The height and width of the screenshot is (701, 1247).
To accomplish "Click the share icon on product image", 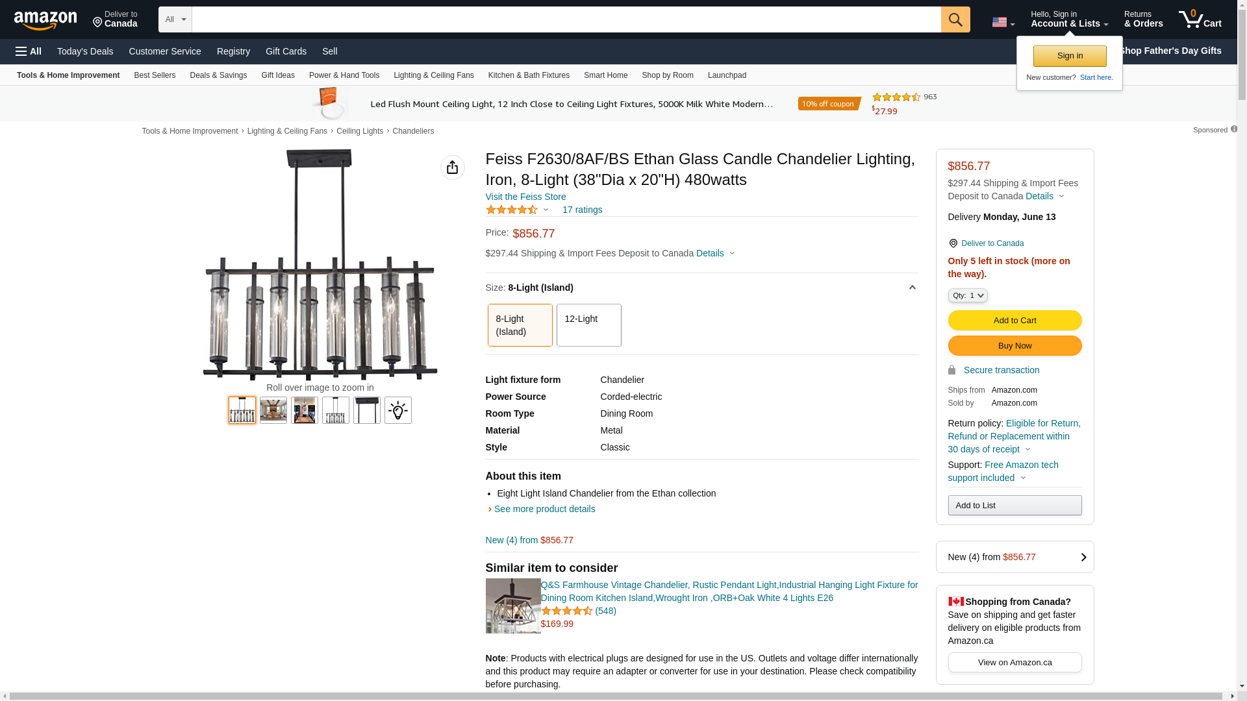I will coord(452,167).
